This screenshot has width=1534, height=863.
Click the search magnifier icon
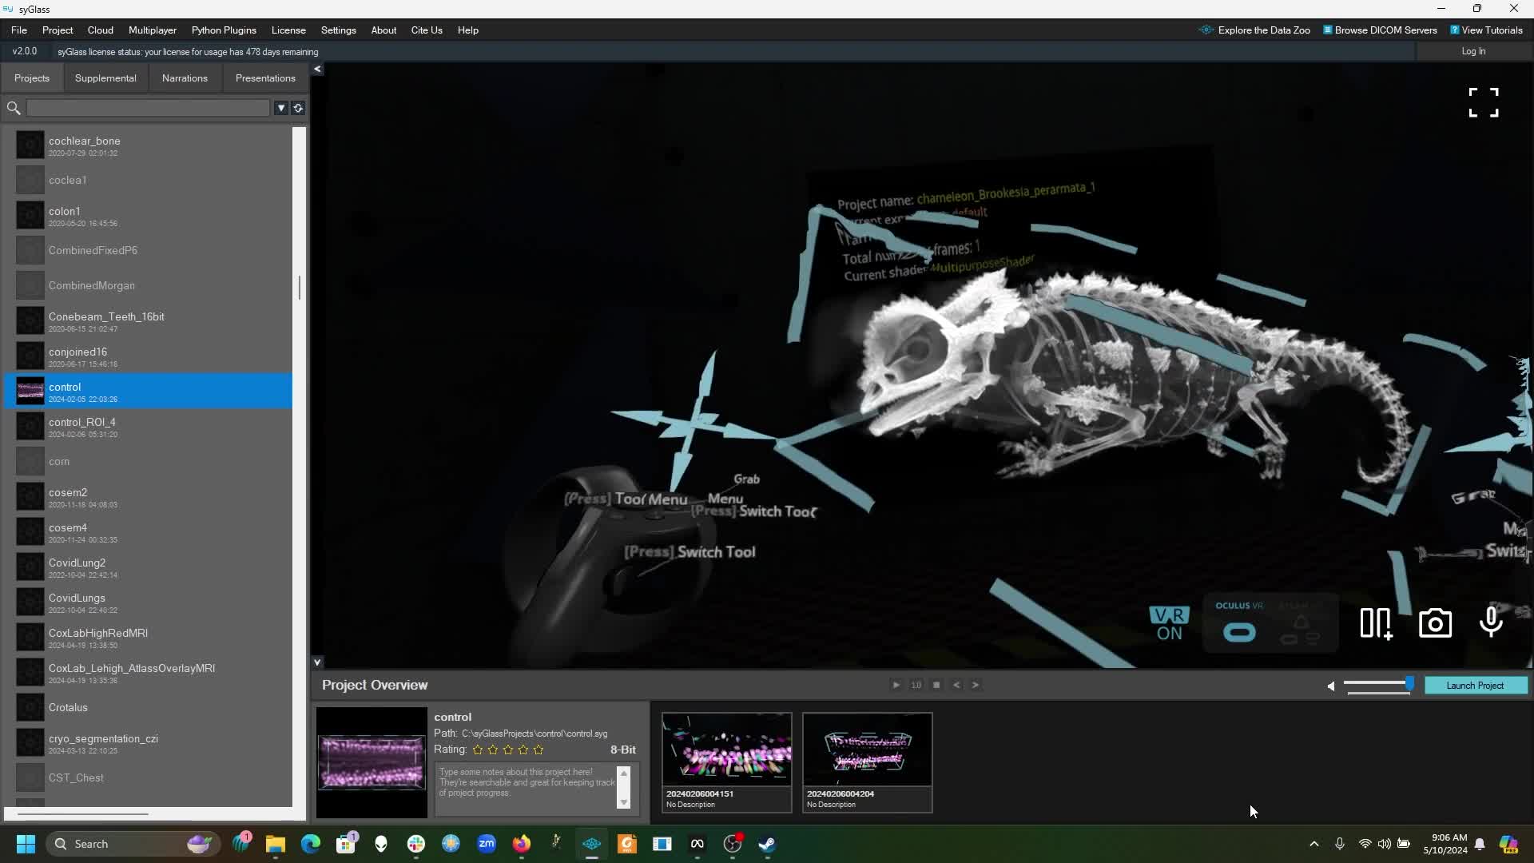[14, 108]
